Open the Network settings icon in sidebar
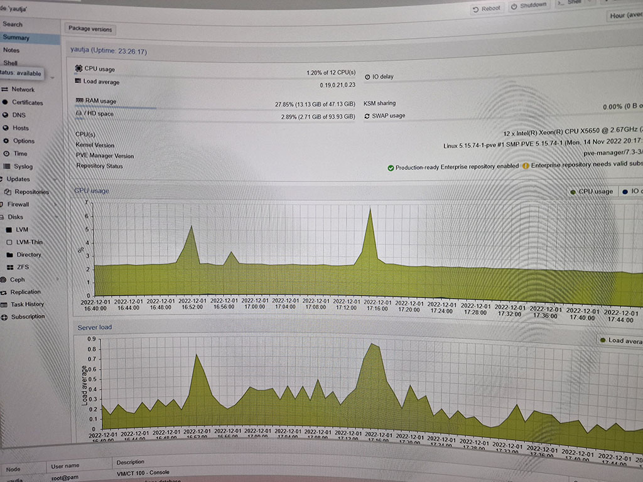The image size is (643, 482). [x=5, y=90]
